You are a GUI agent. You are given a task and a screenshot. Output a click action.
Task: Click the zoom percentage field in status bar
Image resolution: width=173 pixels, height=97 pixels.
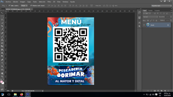[x=8, y=91]
